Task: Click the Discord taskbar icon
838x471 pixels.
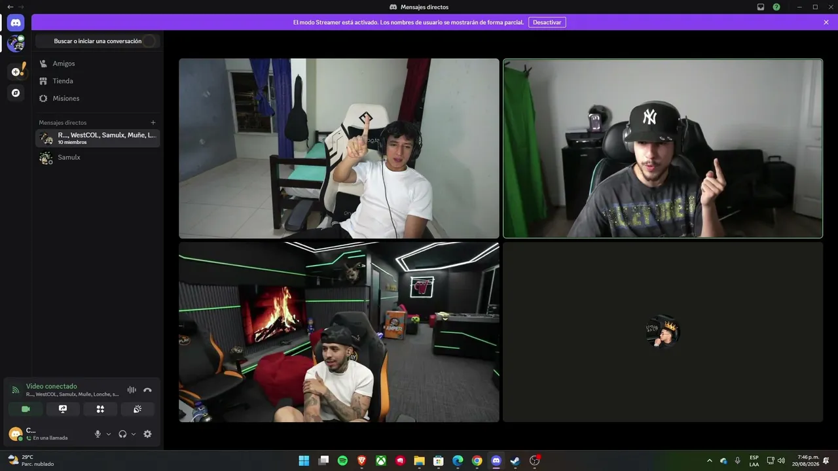Action: (496, 461)
